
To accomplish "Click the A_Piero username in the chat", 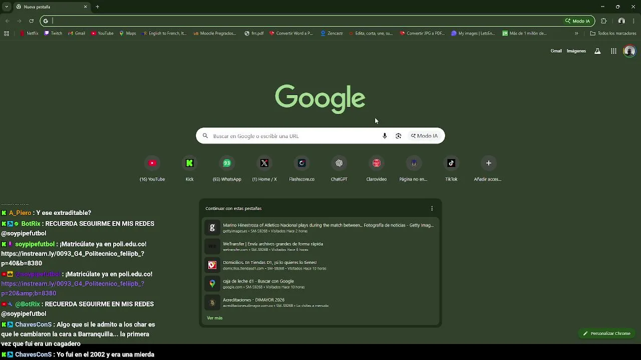I will 20,213.
